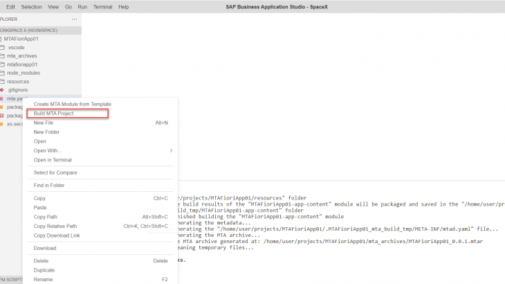Click the .vscode folder icon

click(2, 47)
